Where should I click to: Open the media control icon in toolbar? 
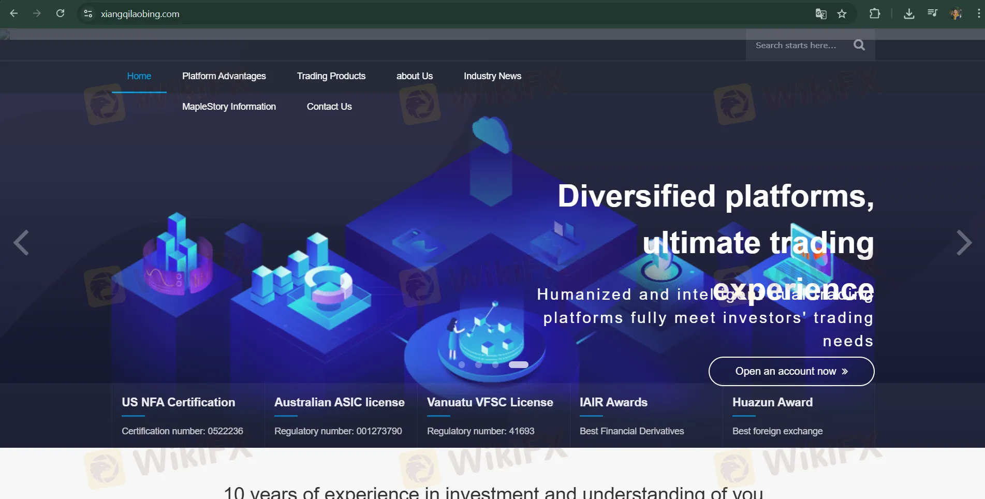coord(933,14)
